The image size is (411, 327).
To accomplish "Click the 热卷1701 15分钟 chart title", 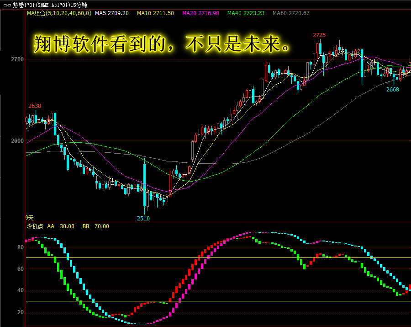I will point(50,5).
